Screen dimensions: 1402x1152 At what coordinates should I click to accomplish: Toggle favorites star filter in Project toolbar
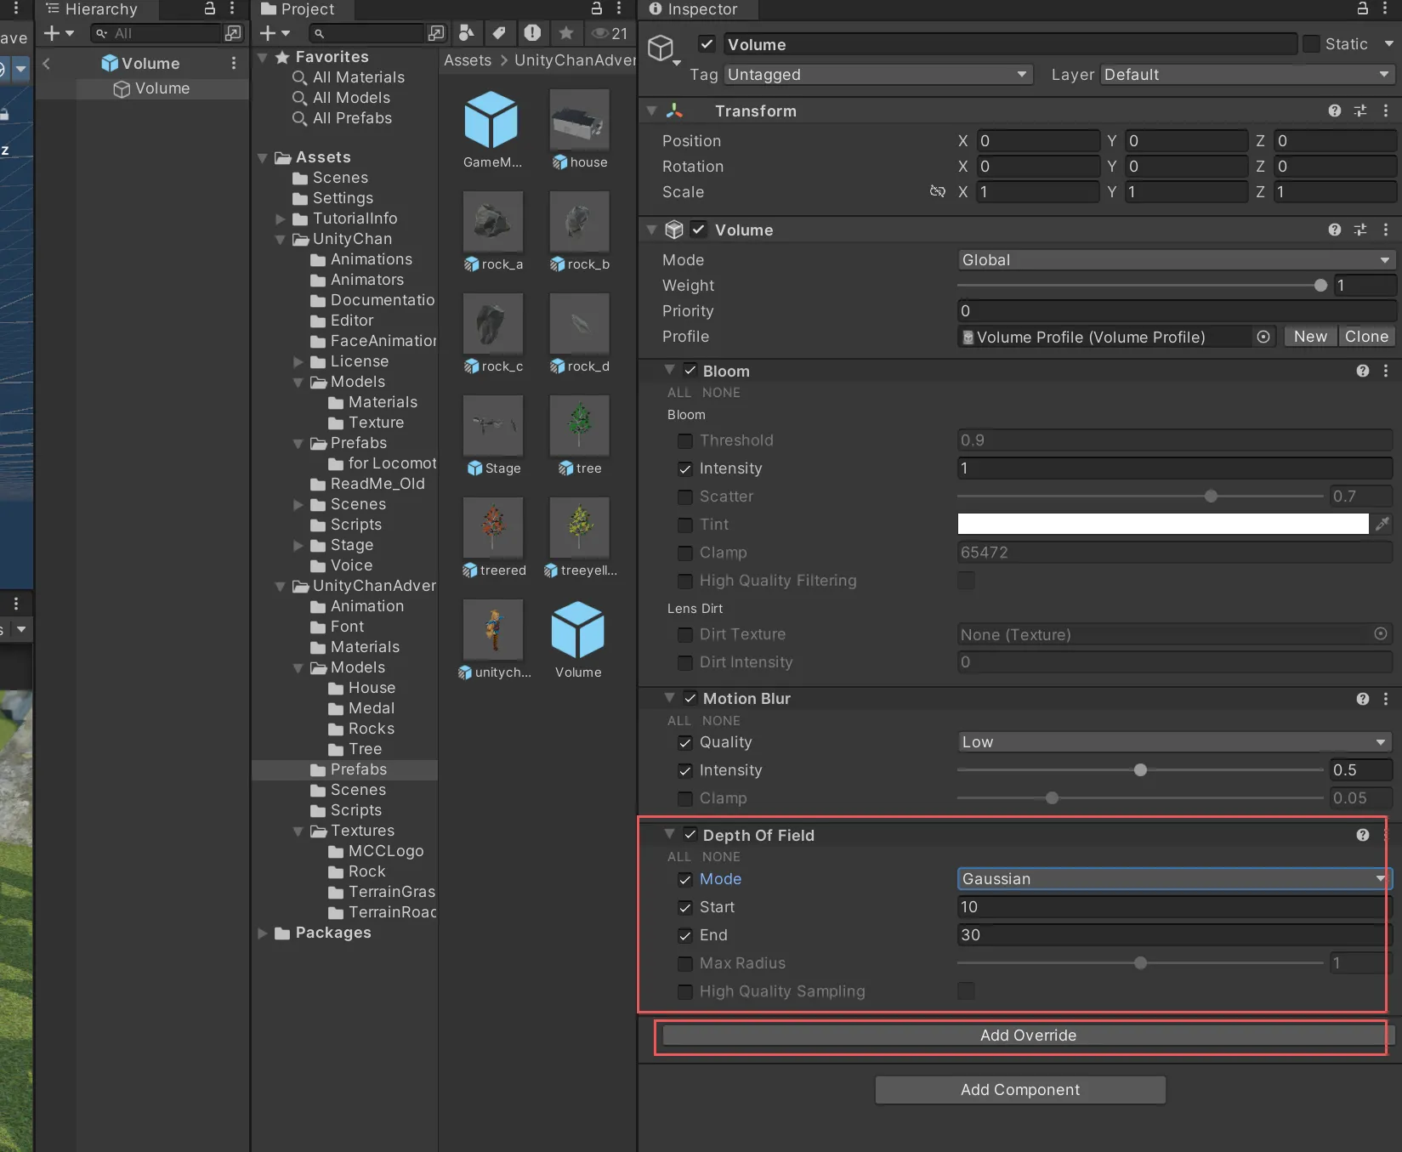(x=565, y=33)
